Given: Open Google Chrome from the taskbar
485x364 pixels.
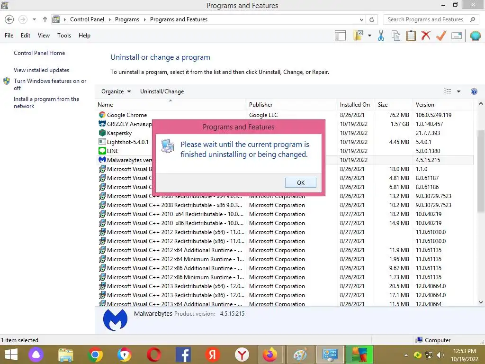Looking at the screenshot, I should pos(95,355).
